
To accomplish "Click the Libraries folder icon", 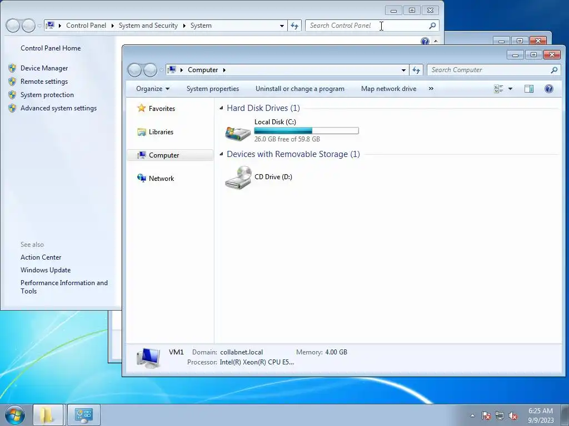I will pos(142,132).
